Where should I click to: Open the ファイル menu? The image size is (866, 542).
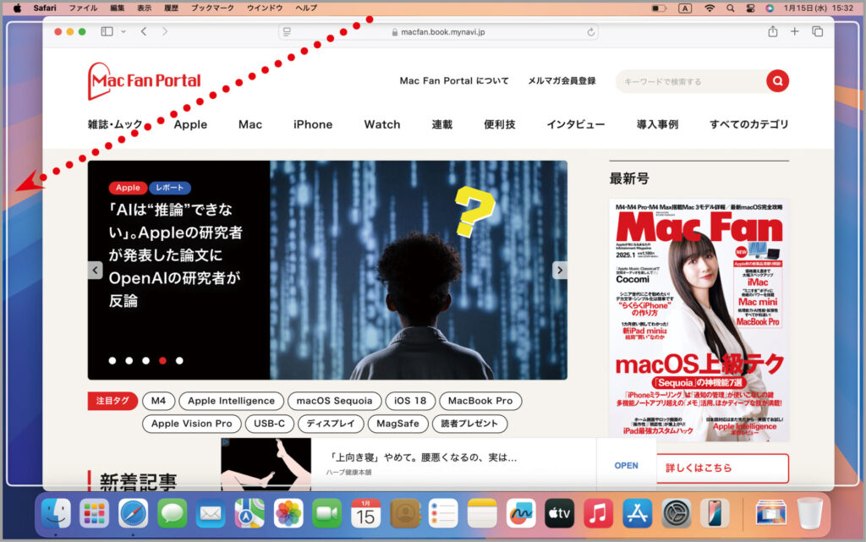[83, 8]
